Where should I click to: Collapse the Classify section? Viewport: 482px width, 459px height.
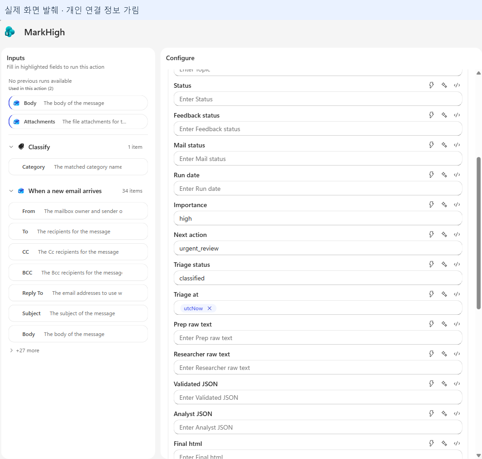tap(11, 147)
